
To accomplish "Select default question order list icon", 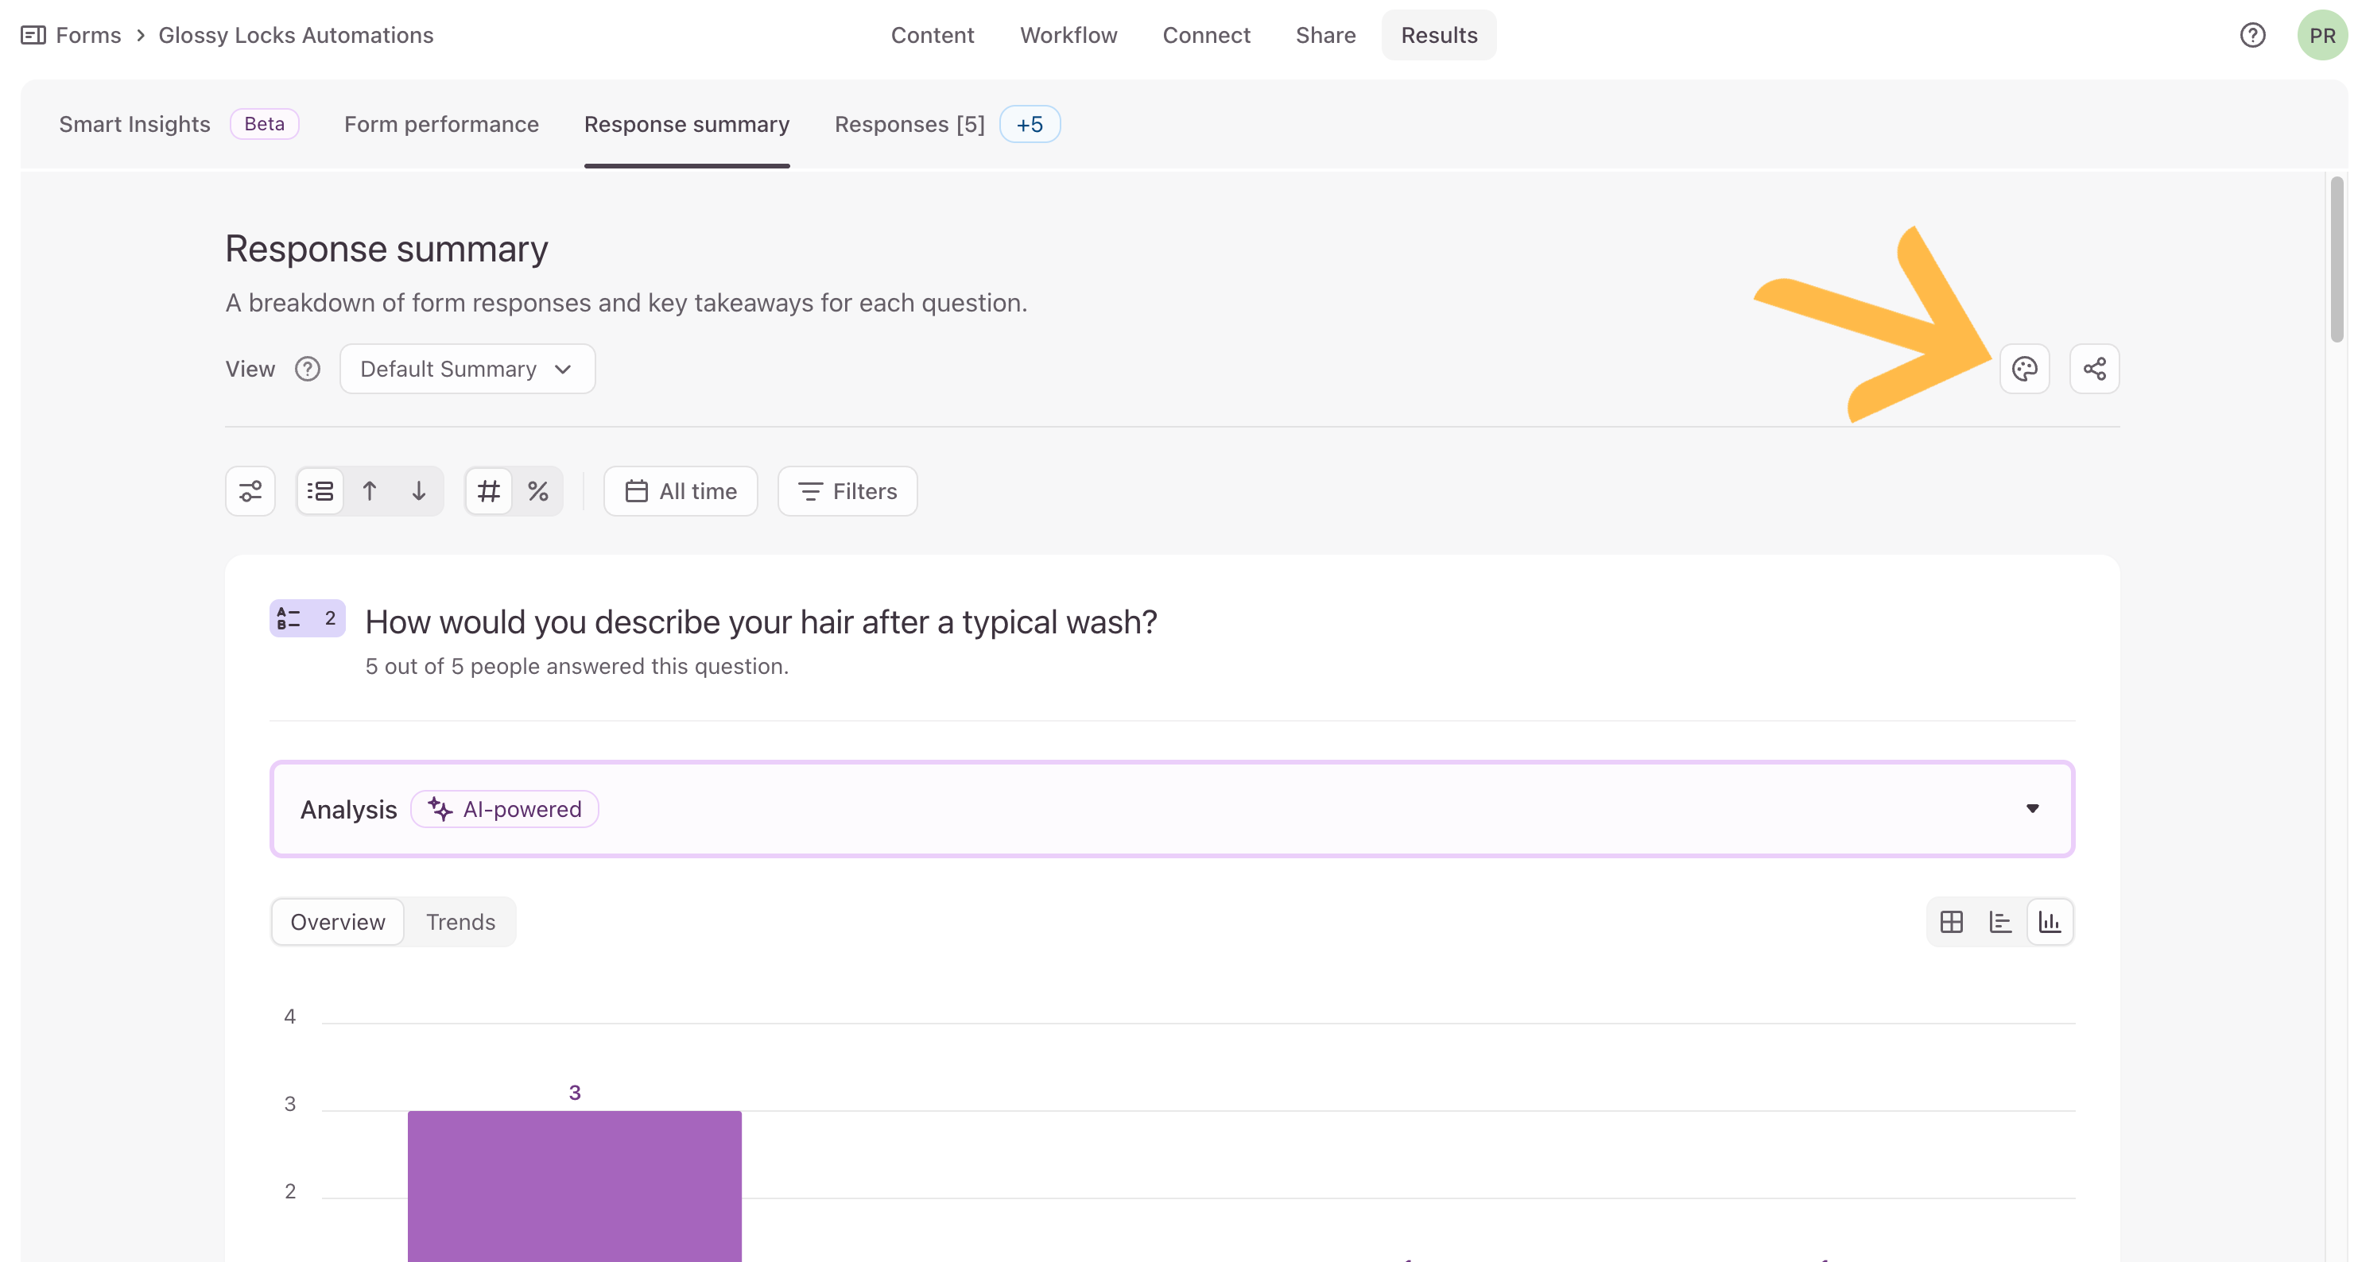I will (x=320, y=491).
